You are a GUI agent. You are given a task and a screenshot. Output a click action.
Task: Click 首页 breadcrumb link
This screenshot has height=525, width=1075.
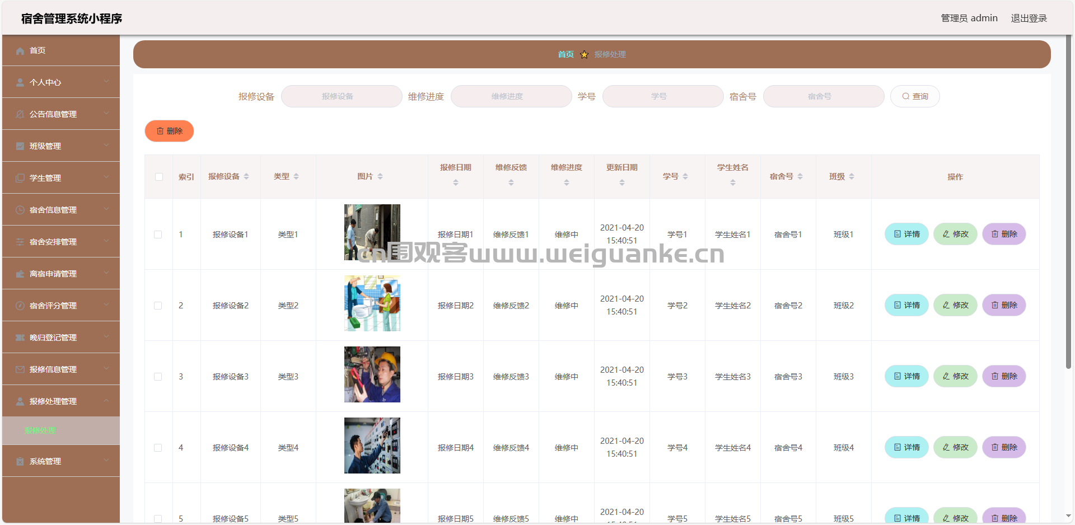point(565,55)
